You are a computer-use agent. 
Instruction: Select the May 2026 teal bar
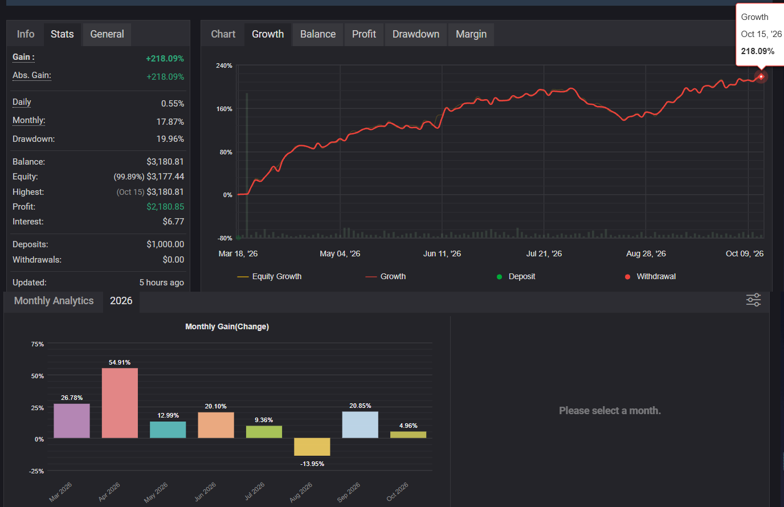pyautogui.click(x=168, y=430)
